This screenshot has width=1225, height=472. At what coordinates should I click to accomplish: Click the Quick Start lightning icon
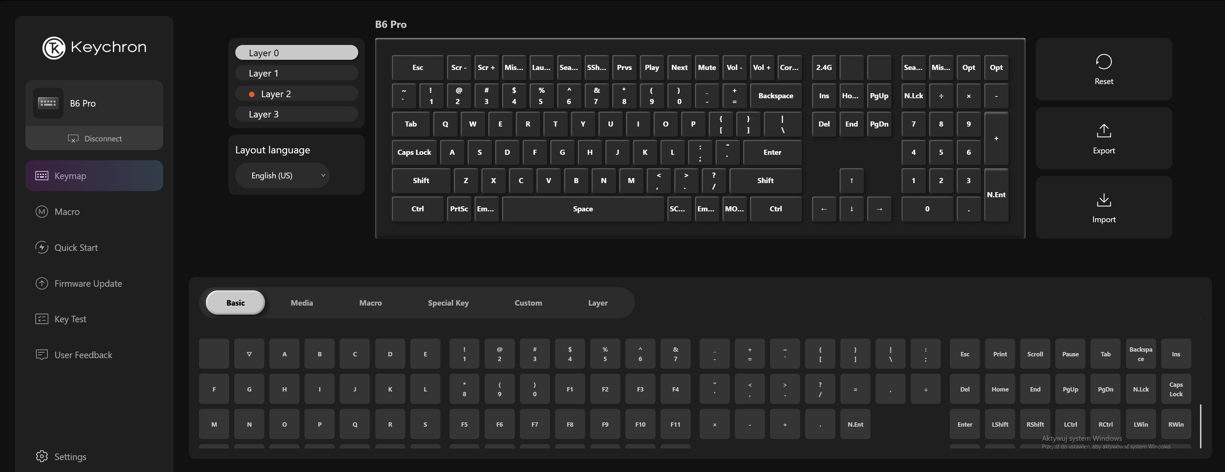coord(42,248)
